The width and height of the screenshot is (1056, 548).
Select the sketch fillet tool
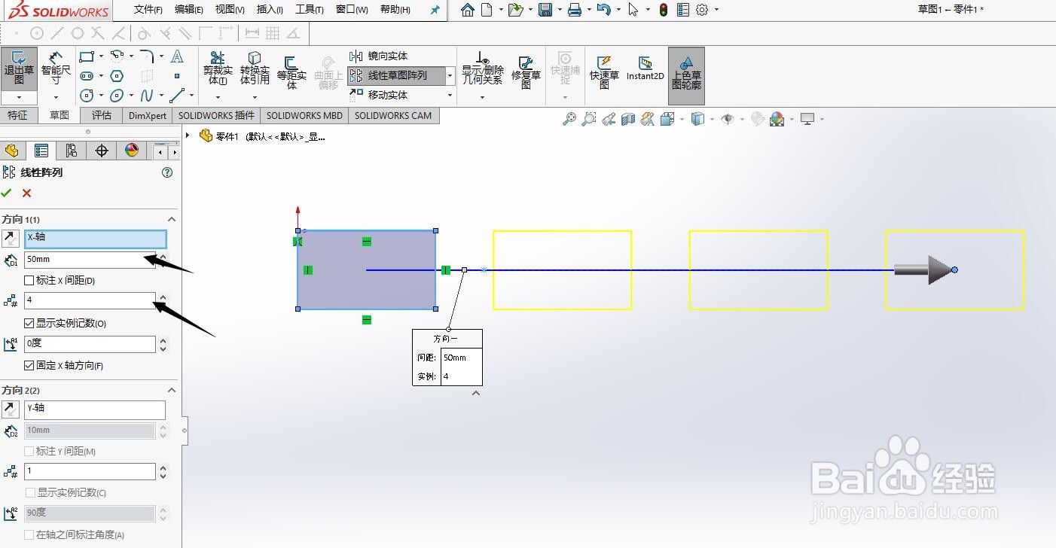coord(147,56)
